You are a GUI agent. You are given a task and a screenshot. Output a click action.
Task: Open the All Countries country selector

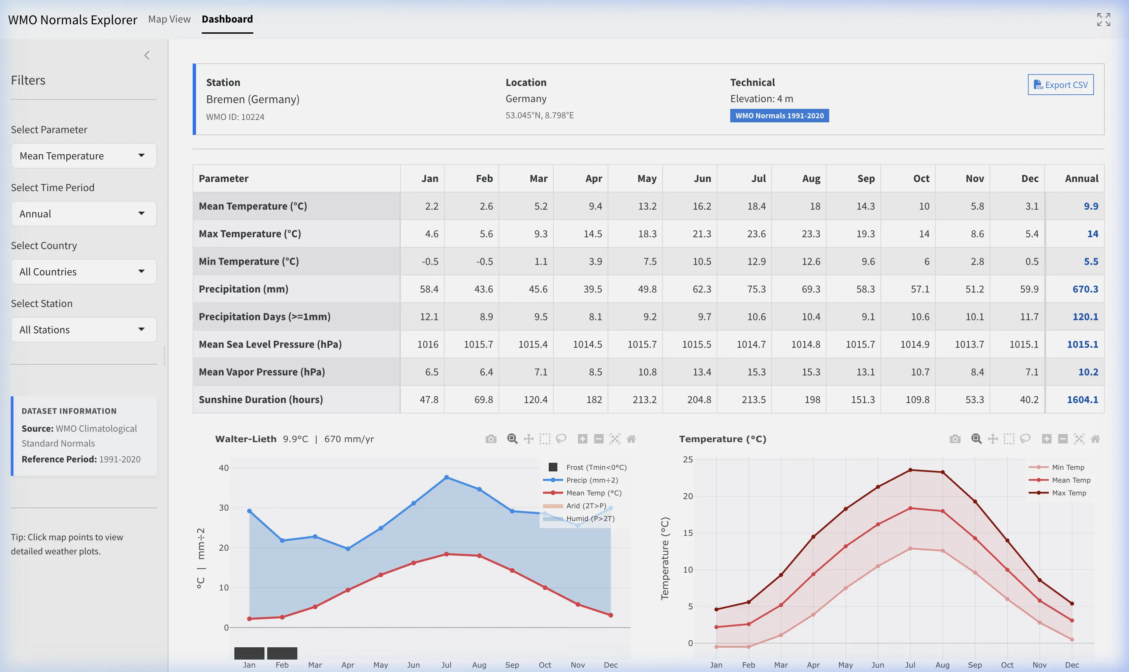pos(83,271)
